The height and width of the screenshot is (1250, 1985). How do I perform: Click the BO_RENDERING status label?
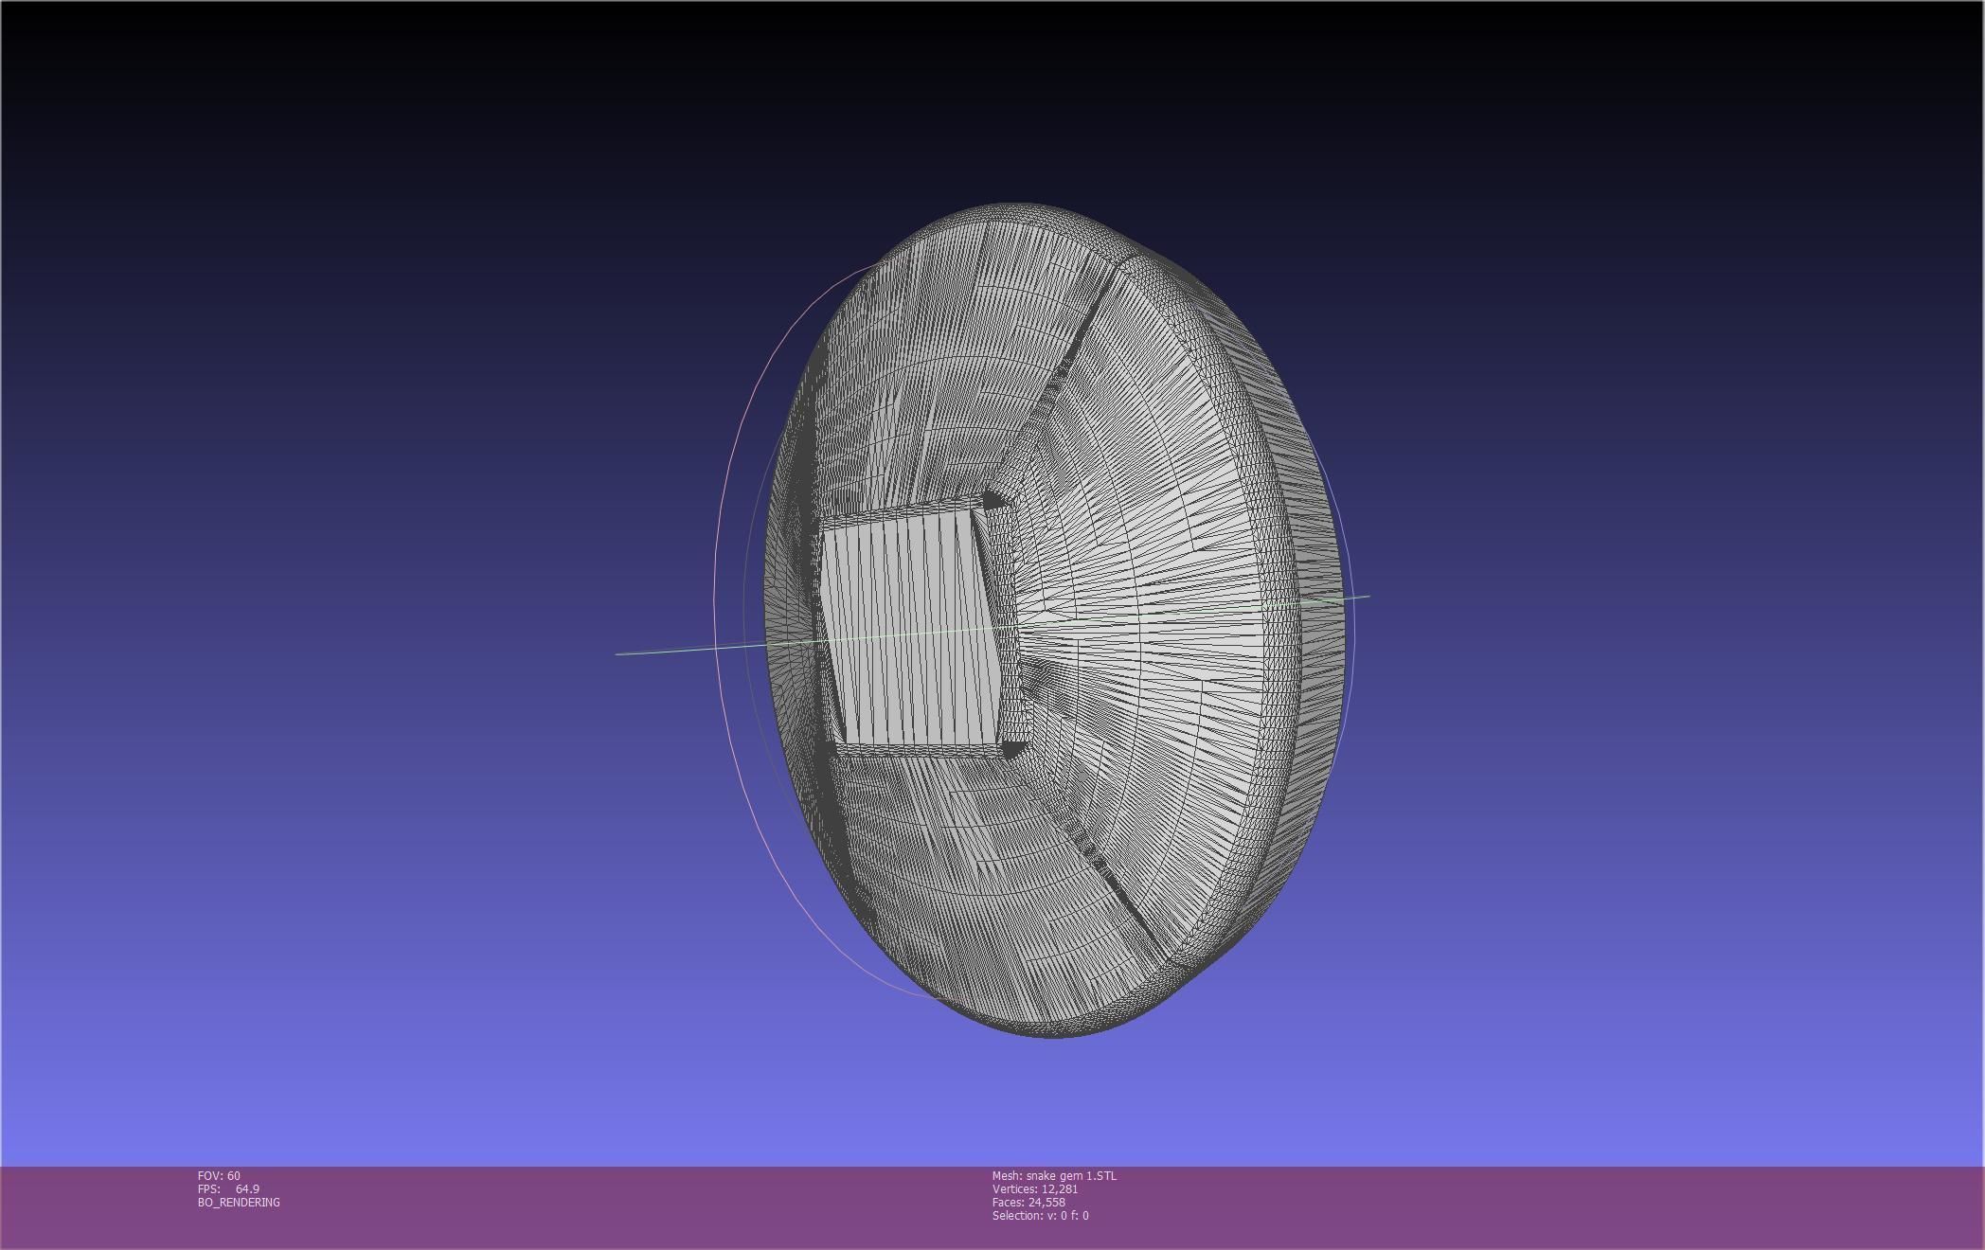point(239,1202)
